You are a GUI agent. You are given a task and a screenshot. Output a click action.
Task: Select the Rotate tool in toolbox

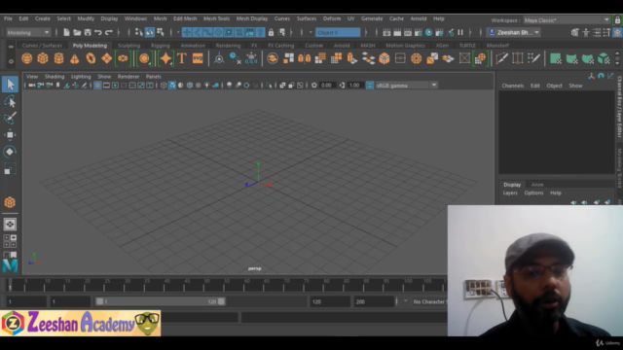(10, 152)
